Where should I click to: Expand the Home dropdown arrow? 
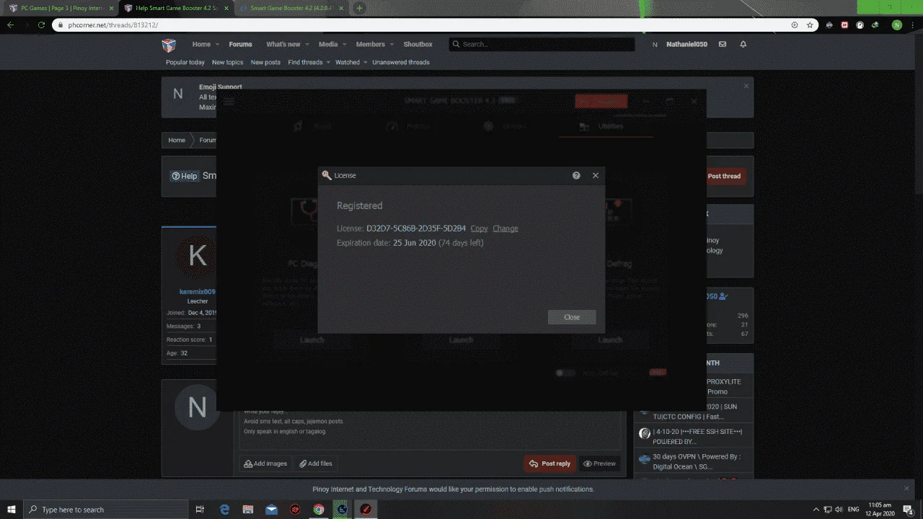pos(217,45)
